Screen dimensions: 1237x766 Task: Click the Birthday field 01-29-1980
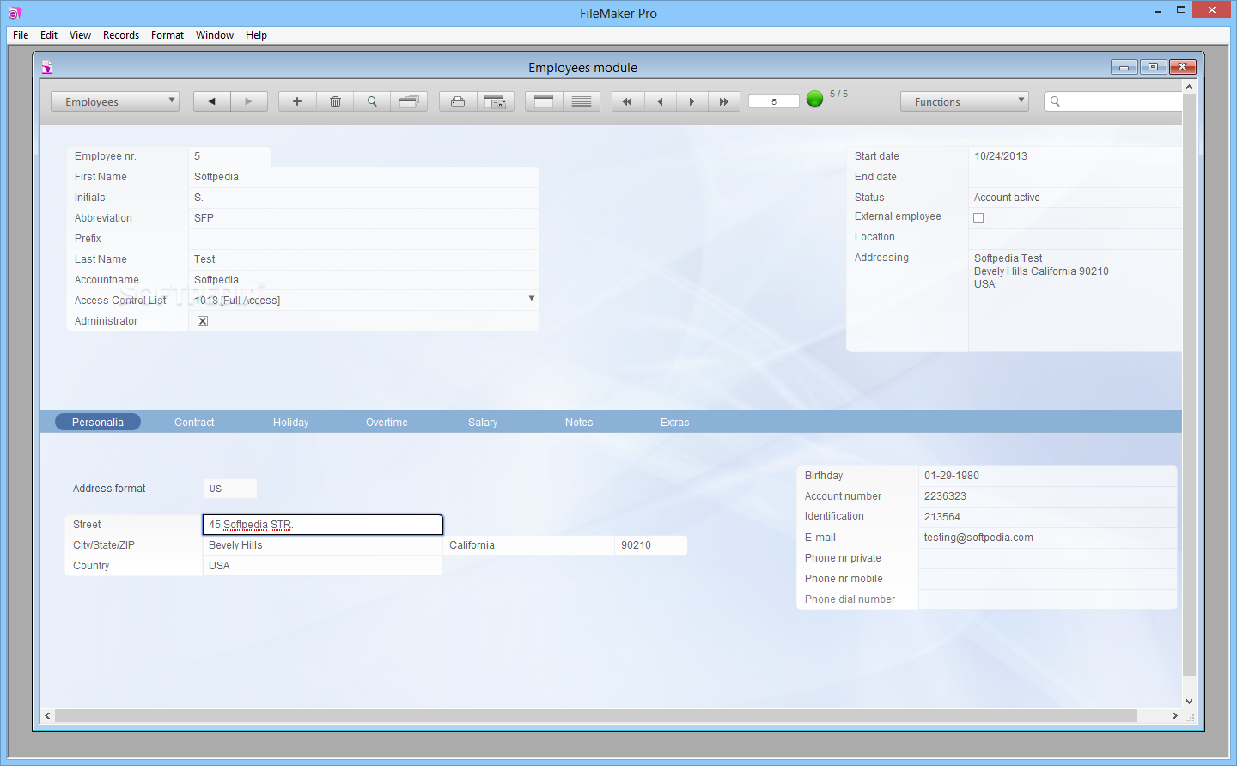[1047, 476]
